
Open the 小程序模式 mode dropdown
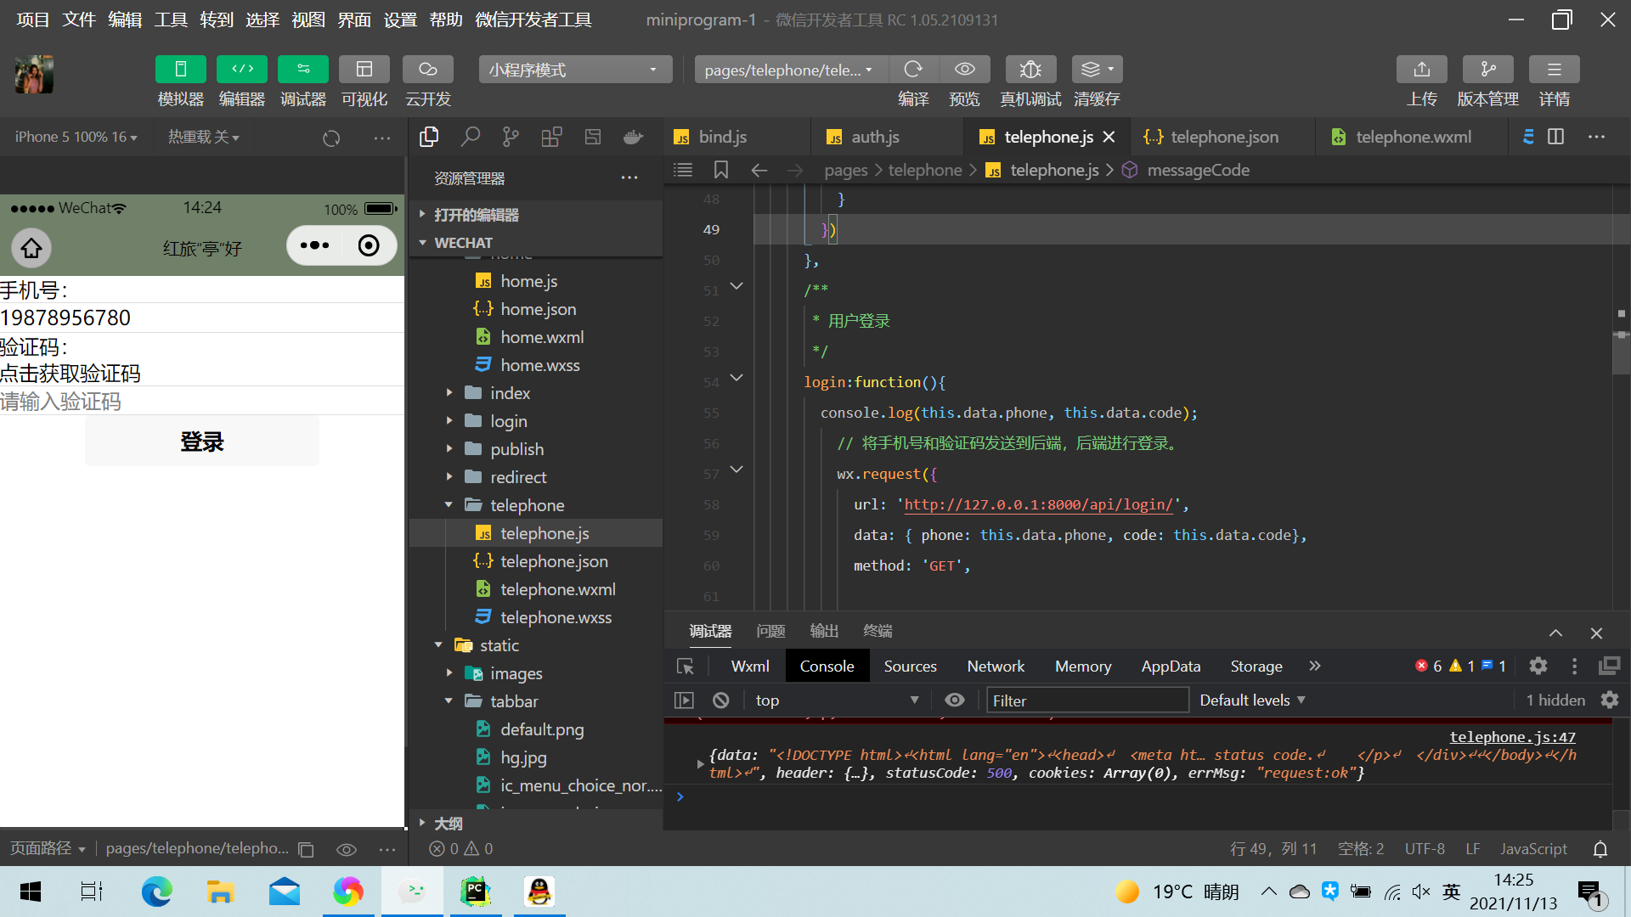[574, 70]
